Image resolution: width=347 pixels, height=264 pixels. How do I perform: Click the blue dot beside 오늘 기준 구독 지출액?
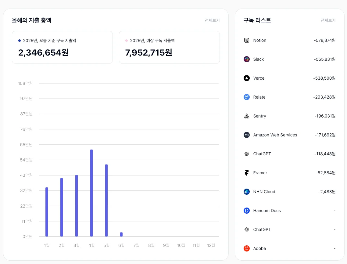pyautogui.click(x=20, y=41)
